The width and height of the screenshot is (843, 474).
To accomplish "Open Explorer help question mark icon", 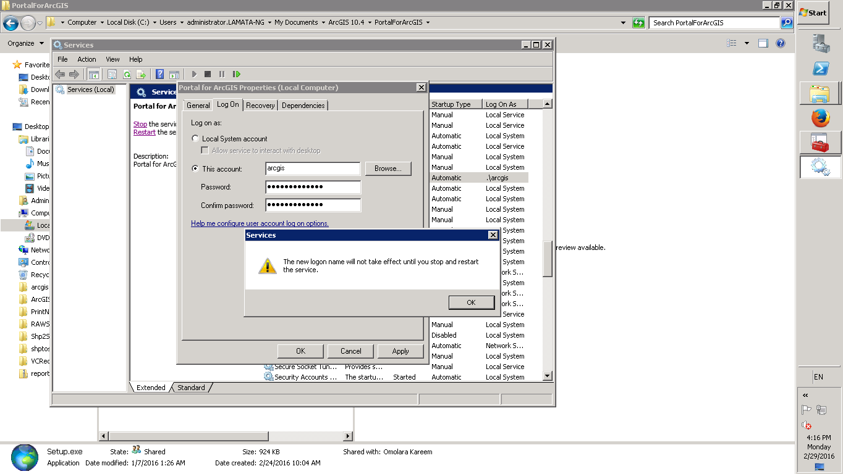I will (780, 43).
